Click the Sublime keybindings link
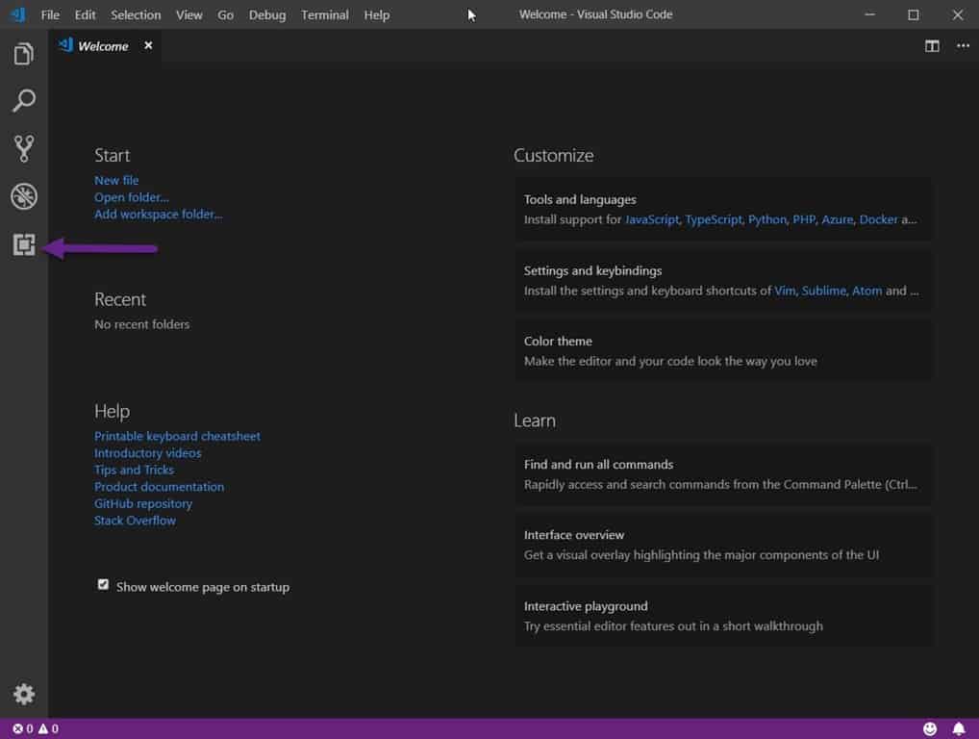The height and width of the screenshot is (739, 979). [823, 291]
